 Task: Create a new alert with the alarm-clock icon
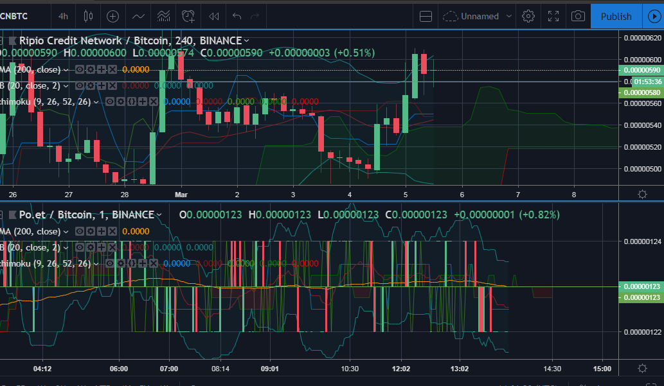[x=188, y=17]
